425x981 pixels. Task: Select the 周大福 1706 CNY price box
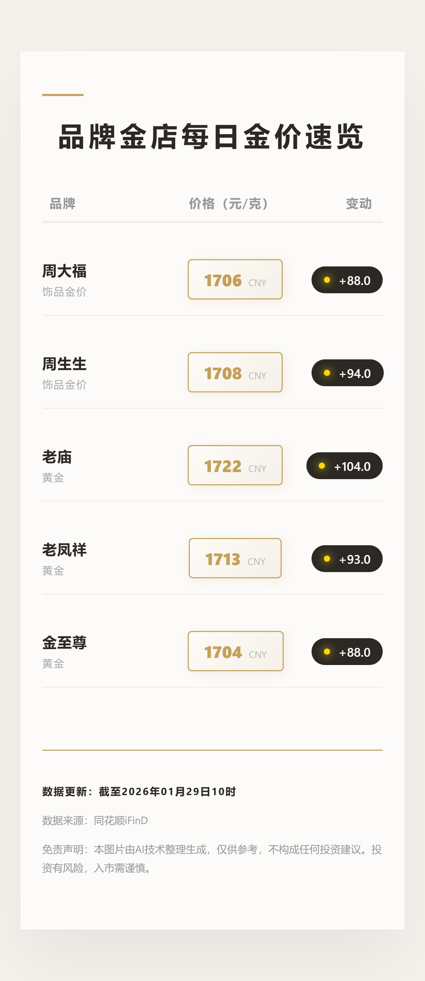pos(235,279)
